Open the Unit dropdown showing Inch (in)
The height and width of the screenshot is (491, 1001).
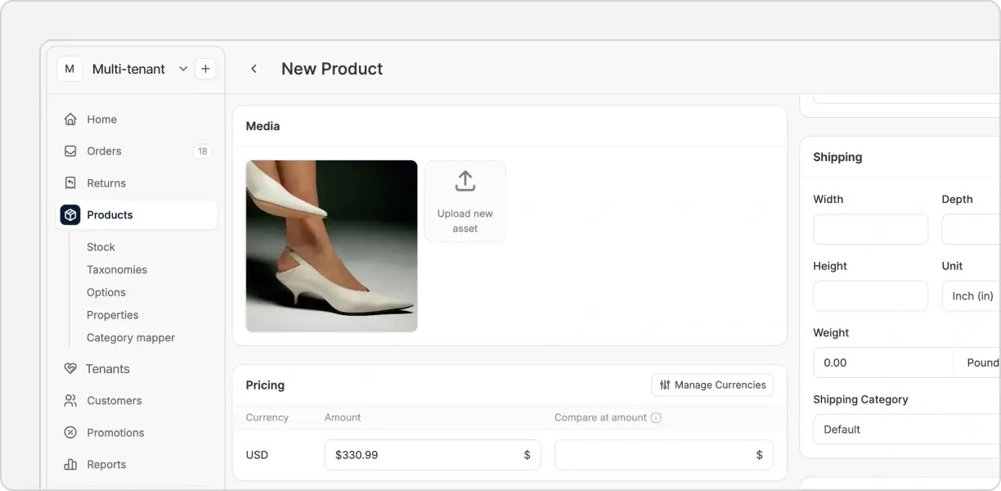[976, 295]
